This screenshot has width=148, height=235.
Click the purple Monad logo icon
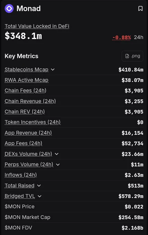[9, 9]
